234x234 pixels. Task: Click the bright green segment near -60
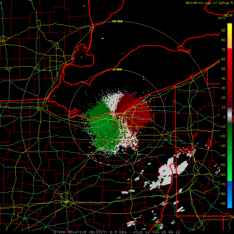point(230,175)
